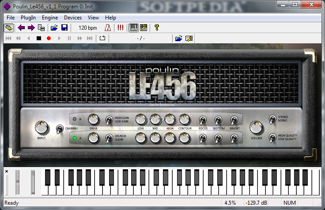Click the 4.5% CPU load in status bar
325x210 pixels.
coord(230,203)
